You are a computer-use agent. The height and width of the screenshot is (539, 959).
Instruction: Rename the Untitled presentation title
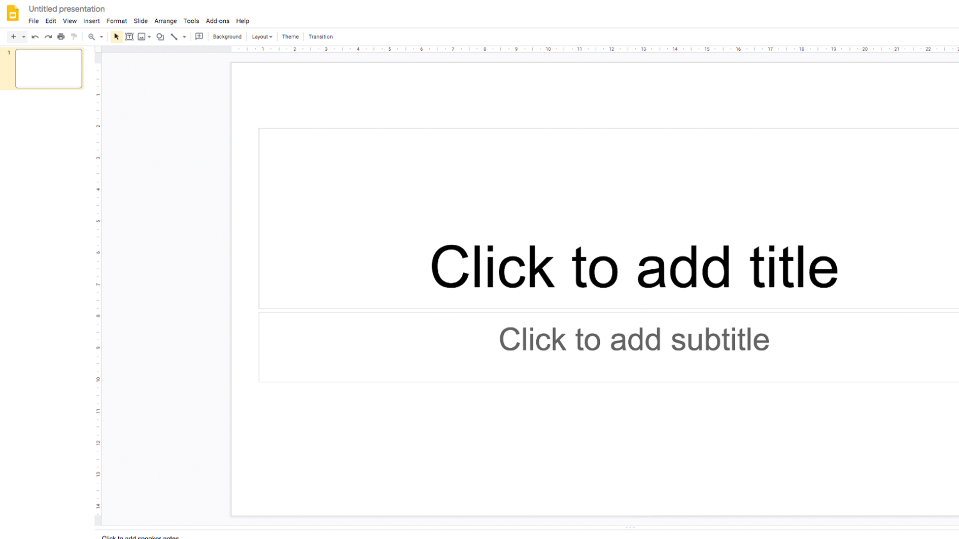pyautogui.click(x=66, y=9)
